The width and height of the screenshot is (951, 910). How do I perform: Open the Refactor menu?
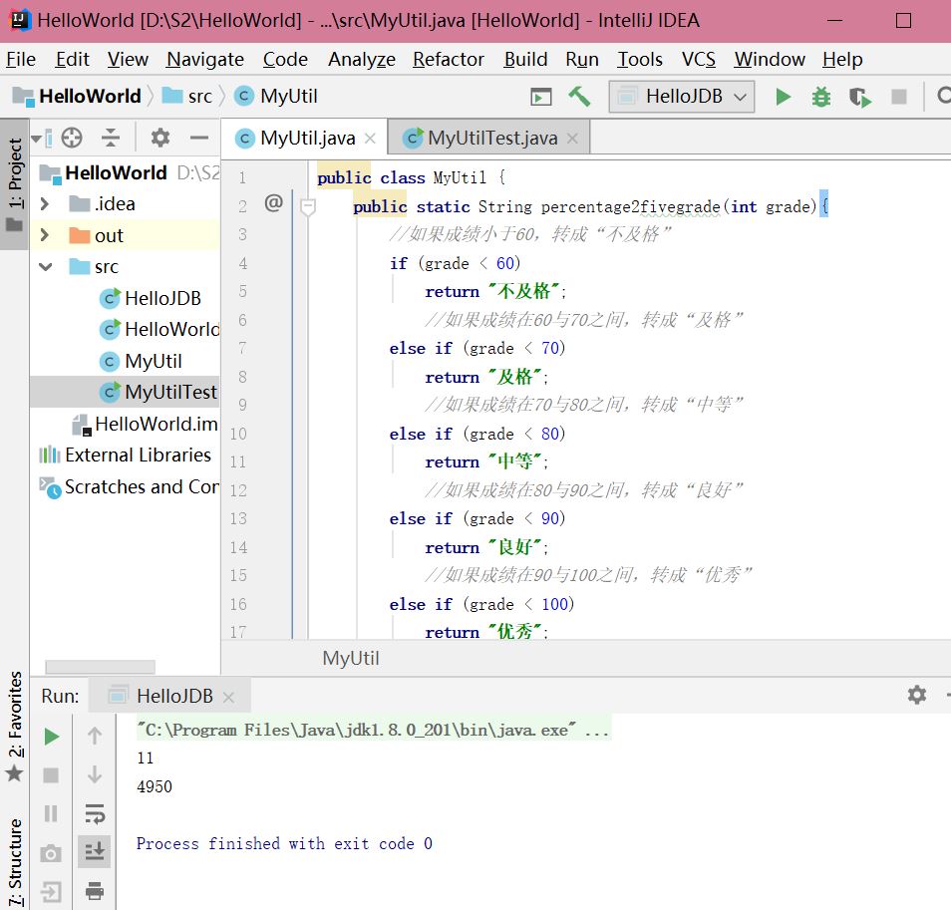coord(449,60)
